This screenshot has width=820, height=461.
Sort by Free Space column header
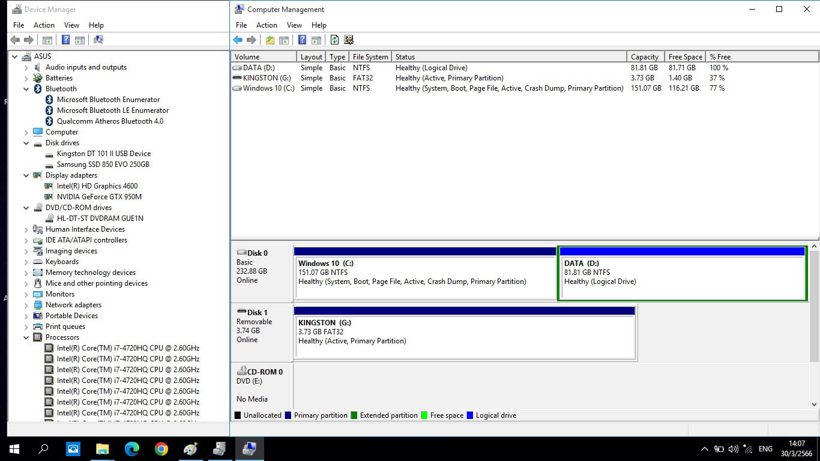(685, 56)
